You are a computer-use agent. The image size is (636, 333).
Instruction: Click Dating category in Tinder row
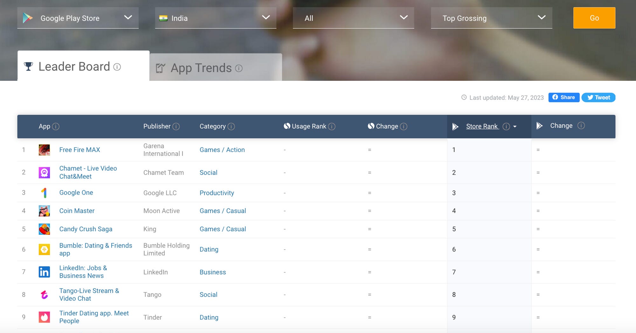(209, 317)
